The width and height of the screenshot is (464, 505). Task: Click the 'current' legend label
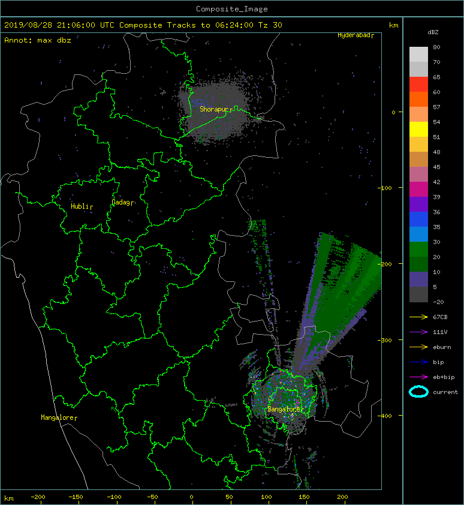point(445,392)
